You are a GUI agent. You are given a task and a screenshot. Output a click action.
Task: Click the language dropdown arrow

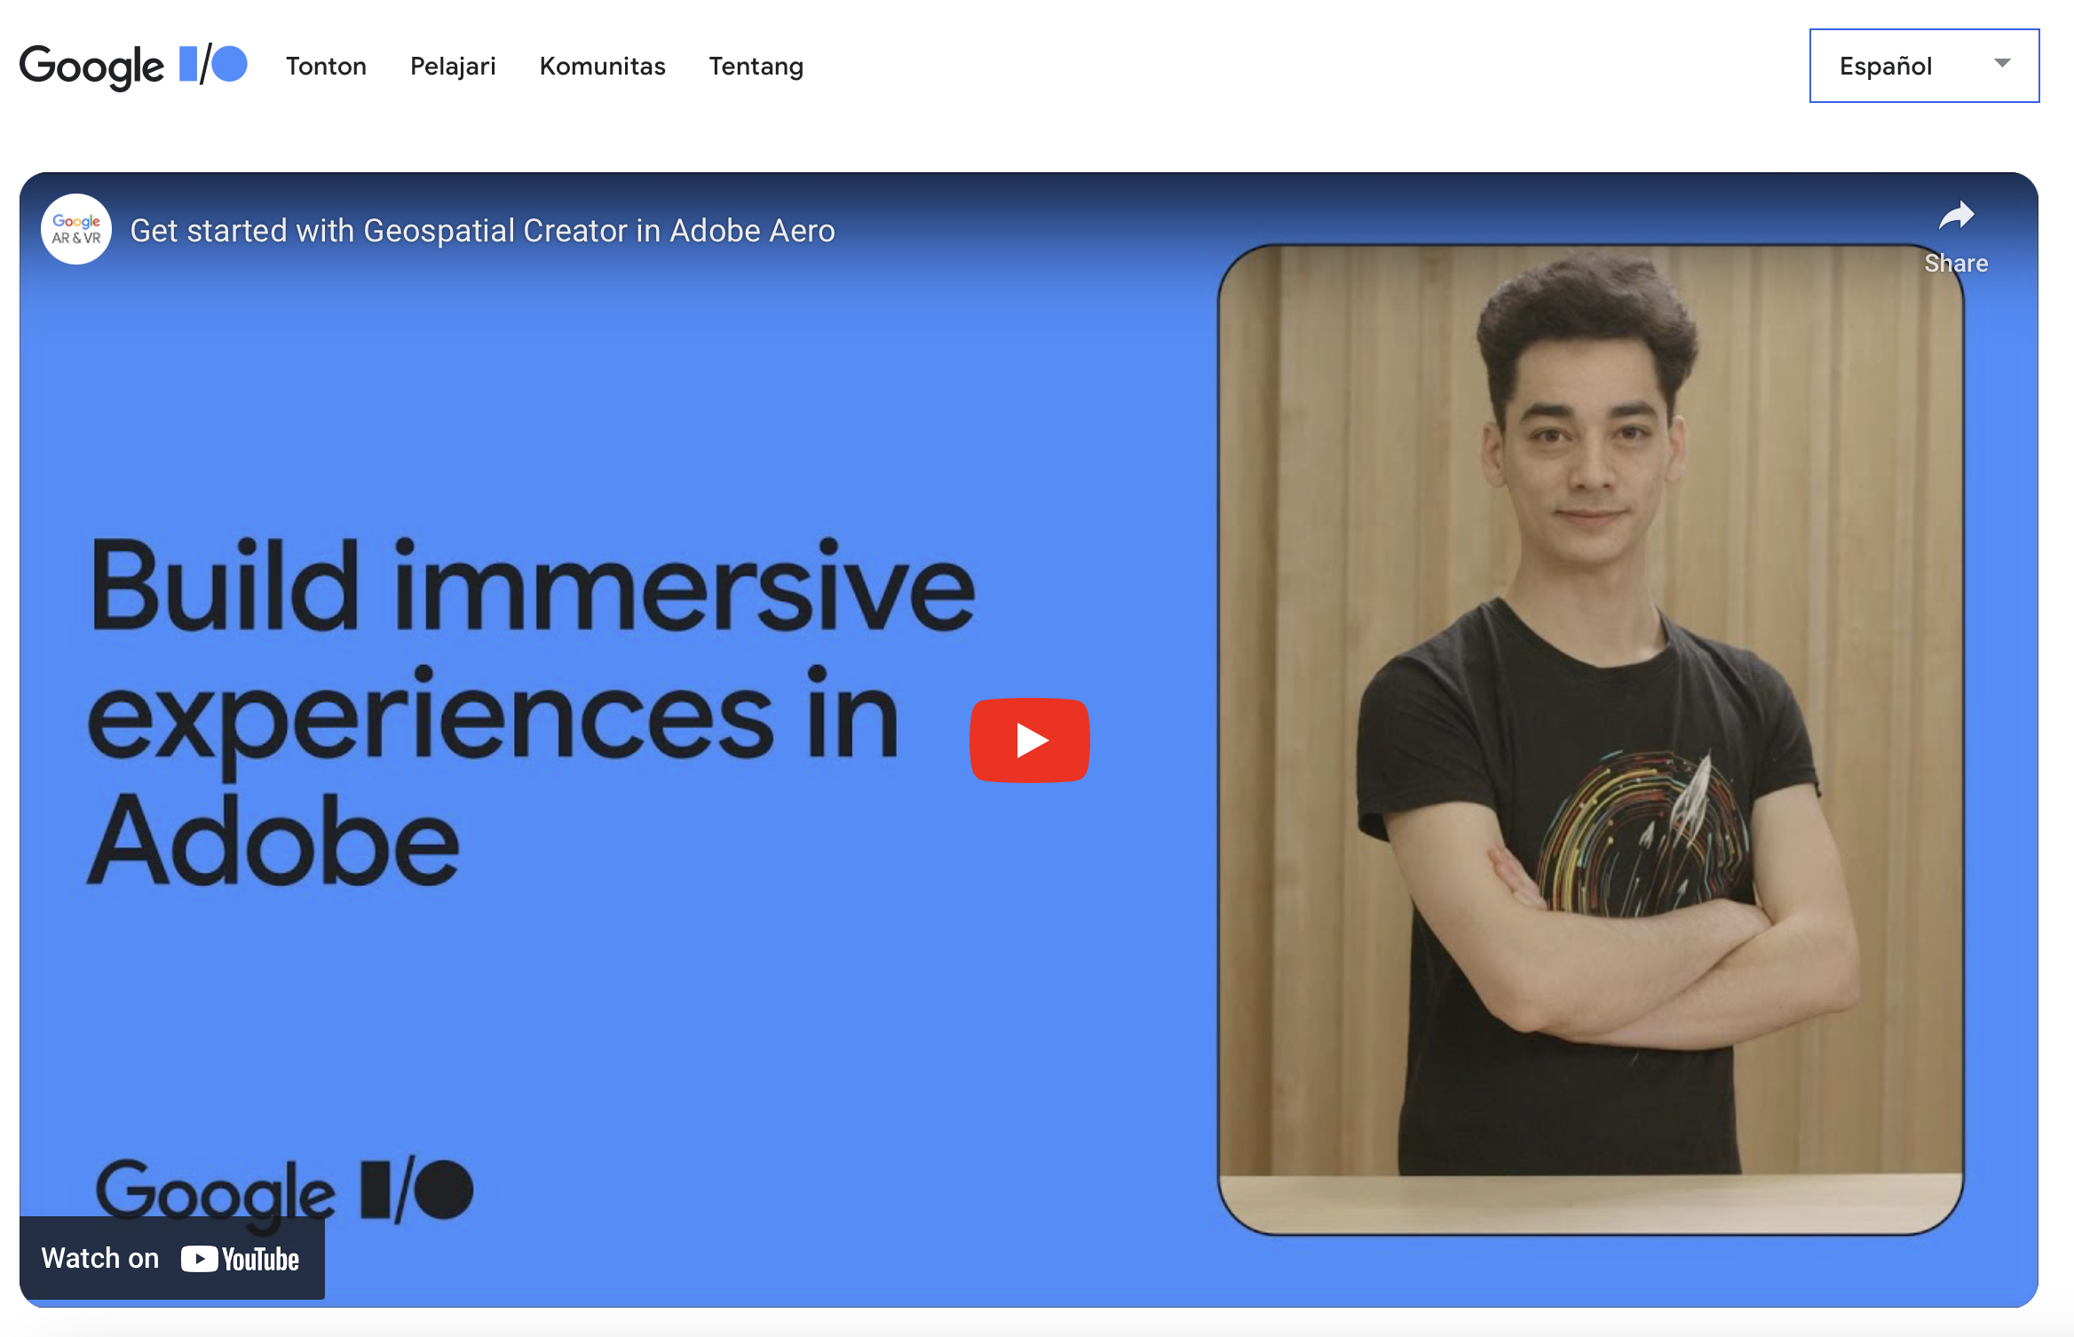point(2001,64)
